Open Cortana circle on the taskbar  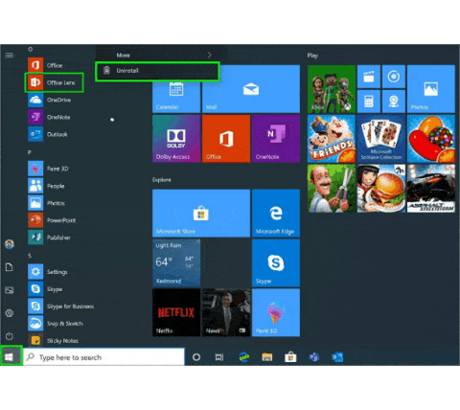coord(196,357)
